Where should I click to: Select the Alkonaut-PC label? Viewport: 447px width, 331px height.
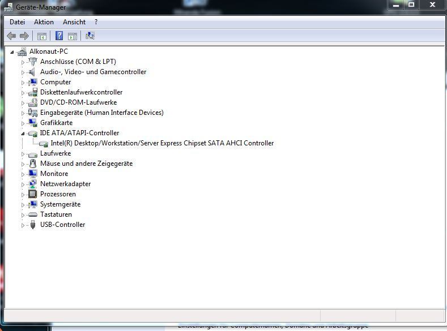pos(49,51)
